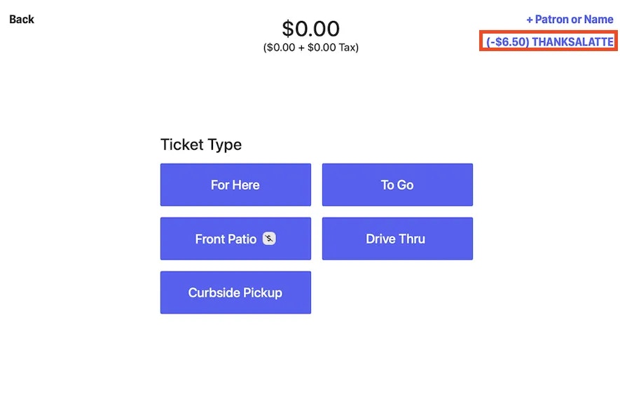Click the tax breakdown line under total
620x408 pixels.
pyautogui.click(x=311, y=48)
